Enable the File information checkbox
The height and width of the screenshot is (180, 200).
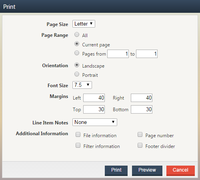point(78,134)
